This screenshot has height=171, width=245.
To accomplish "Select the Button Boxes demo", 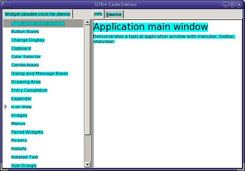I will coord(25,31).
